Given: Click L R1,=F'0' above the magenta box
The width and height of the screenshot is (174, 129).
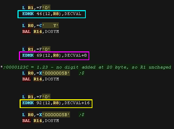Looking at the screenshot, I should 36,49.
